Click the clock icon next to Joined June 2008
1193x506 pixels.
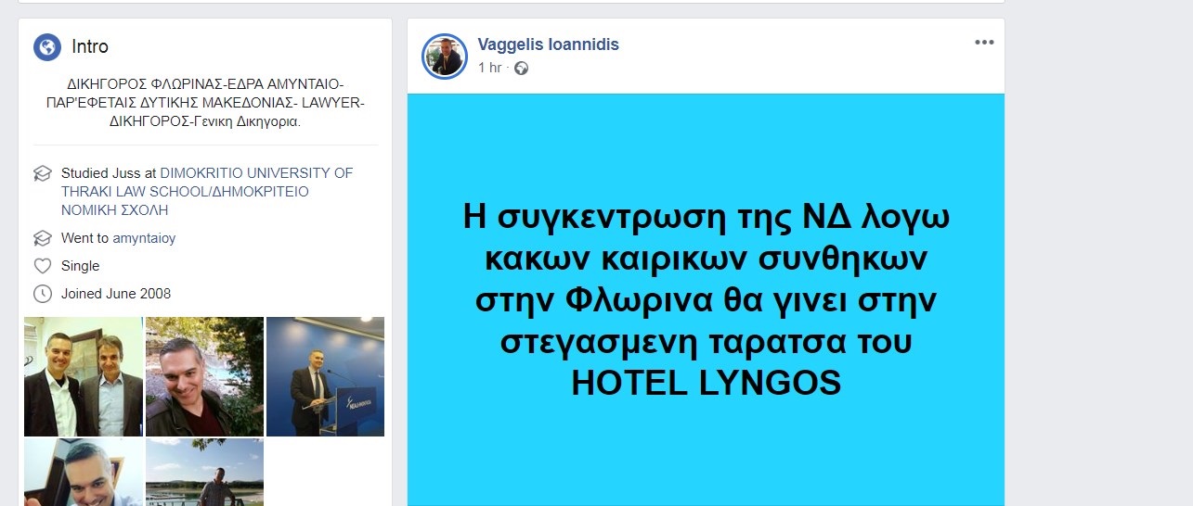(x=42, y=294)
